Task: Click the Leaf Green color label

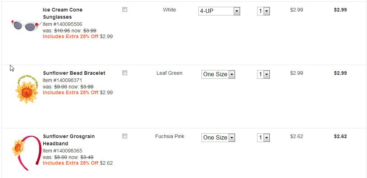Action: pos(169,73)
